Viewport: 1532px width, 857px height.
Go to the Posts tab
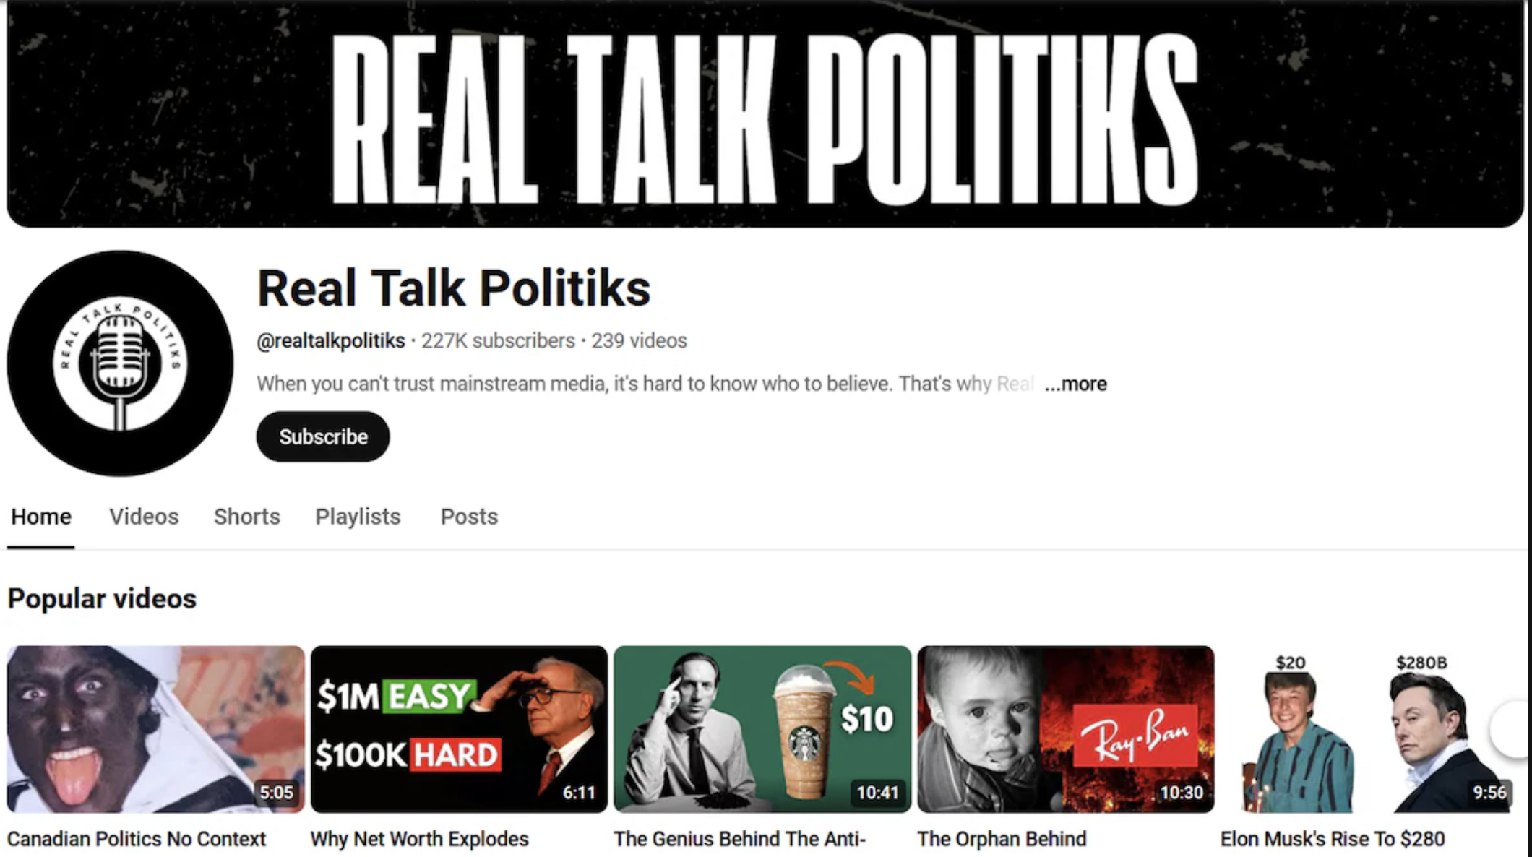pos(469,517)
